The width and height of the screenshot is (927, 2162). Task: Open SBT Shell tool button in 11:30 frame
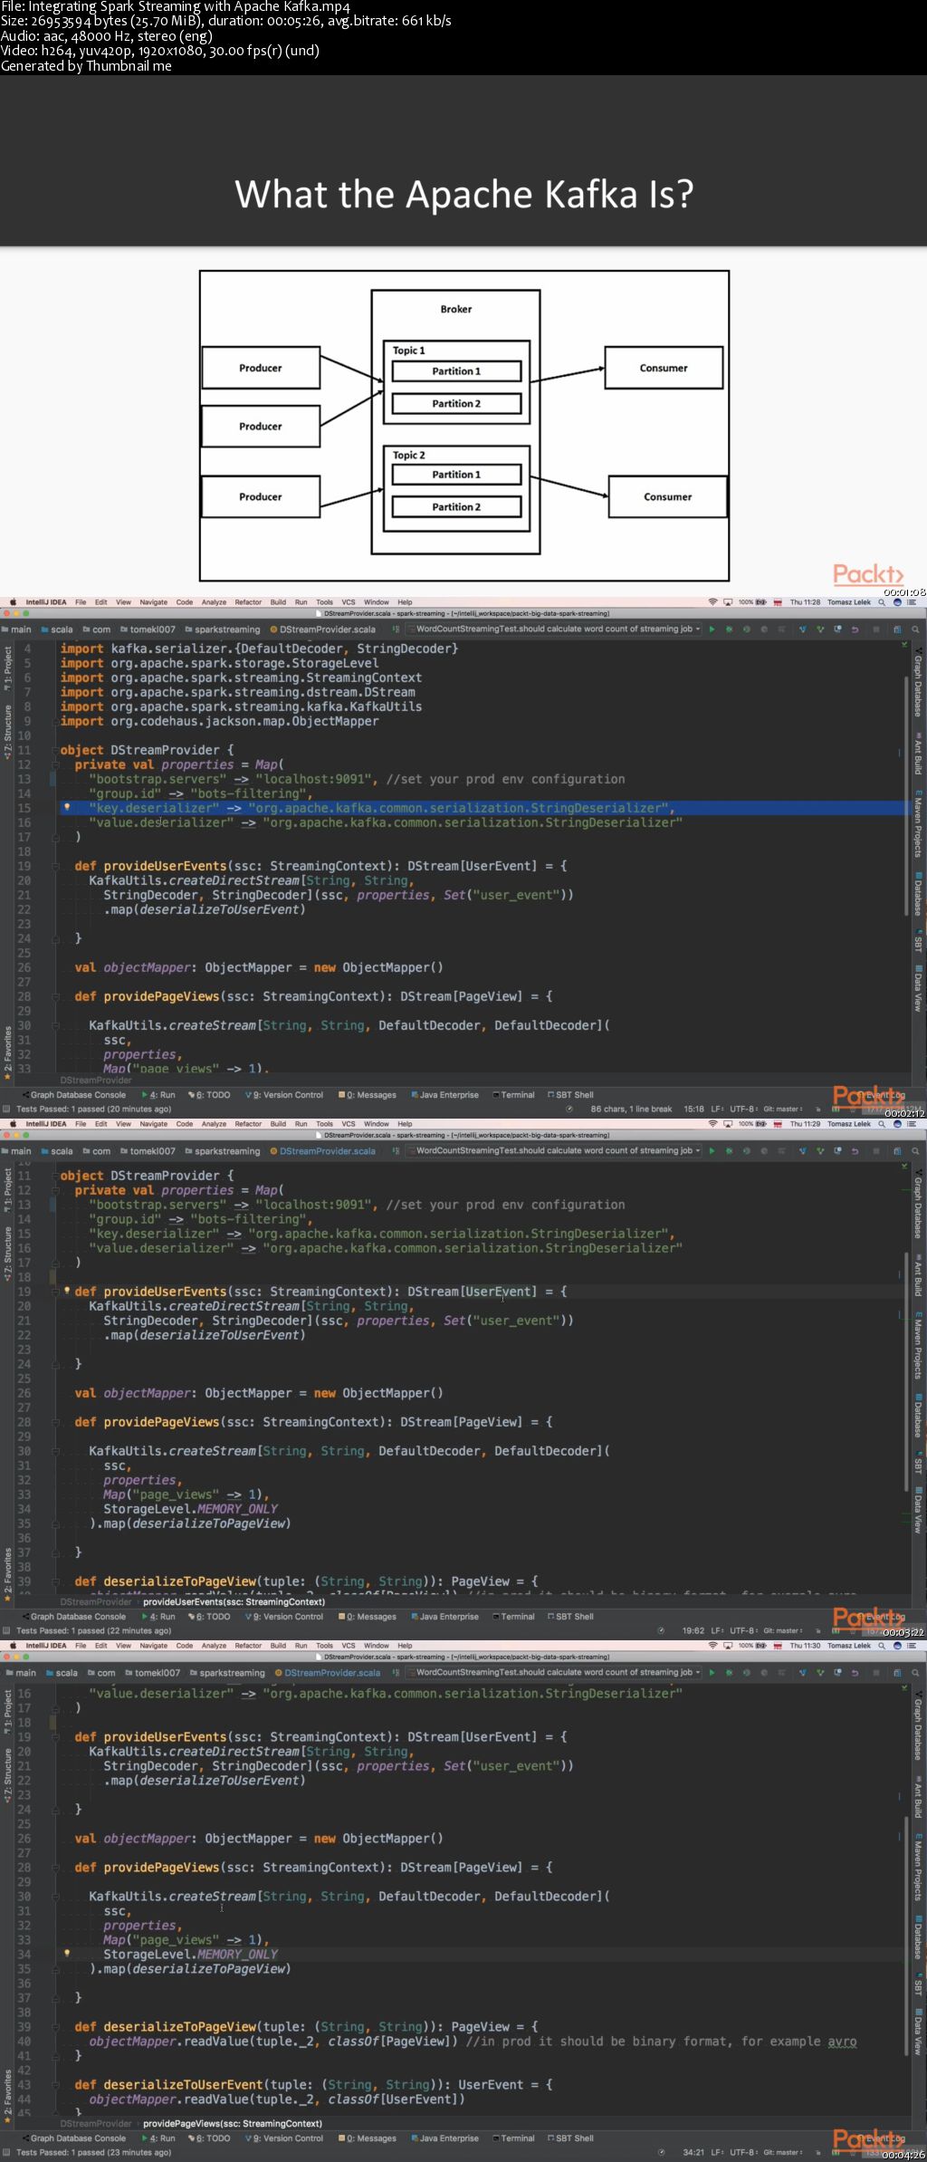point(570,2138)
